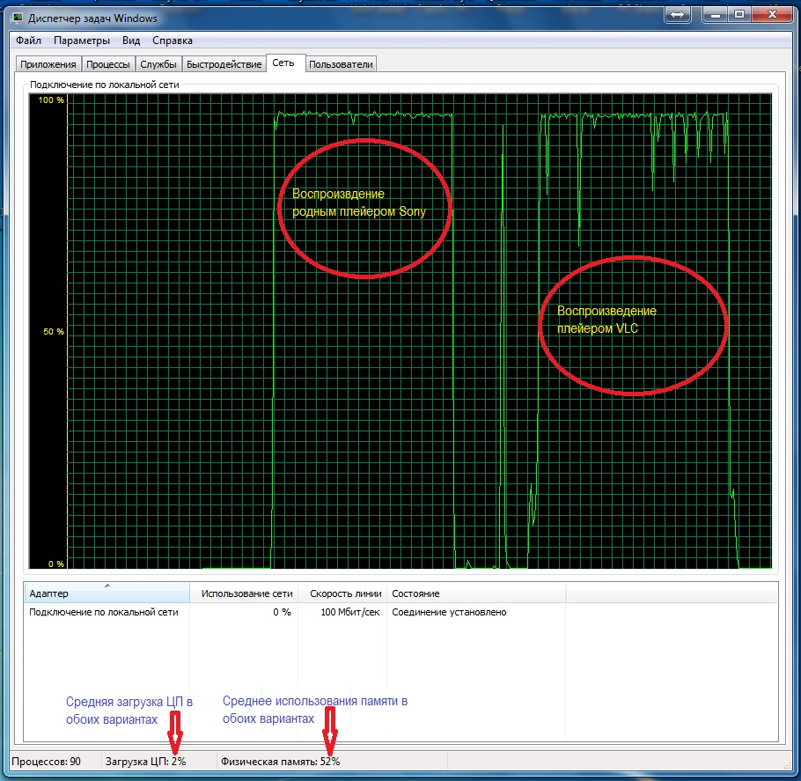This screenshot has height=781, width=801.
Task: Select the Подключение по локальной сети adapter row
Action: click(104, 612)
